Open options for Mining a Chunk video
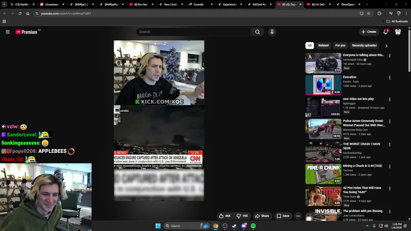411x231 pixels. pyautogui.click(x=390, y=166)
